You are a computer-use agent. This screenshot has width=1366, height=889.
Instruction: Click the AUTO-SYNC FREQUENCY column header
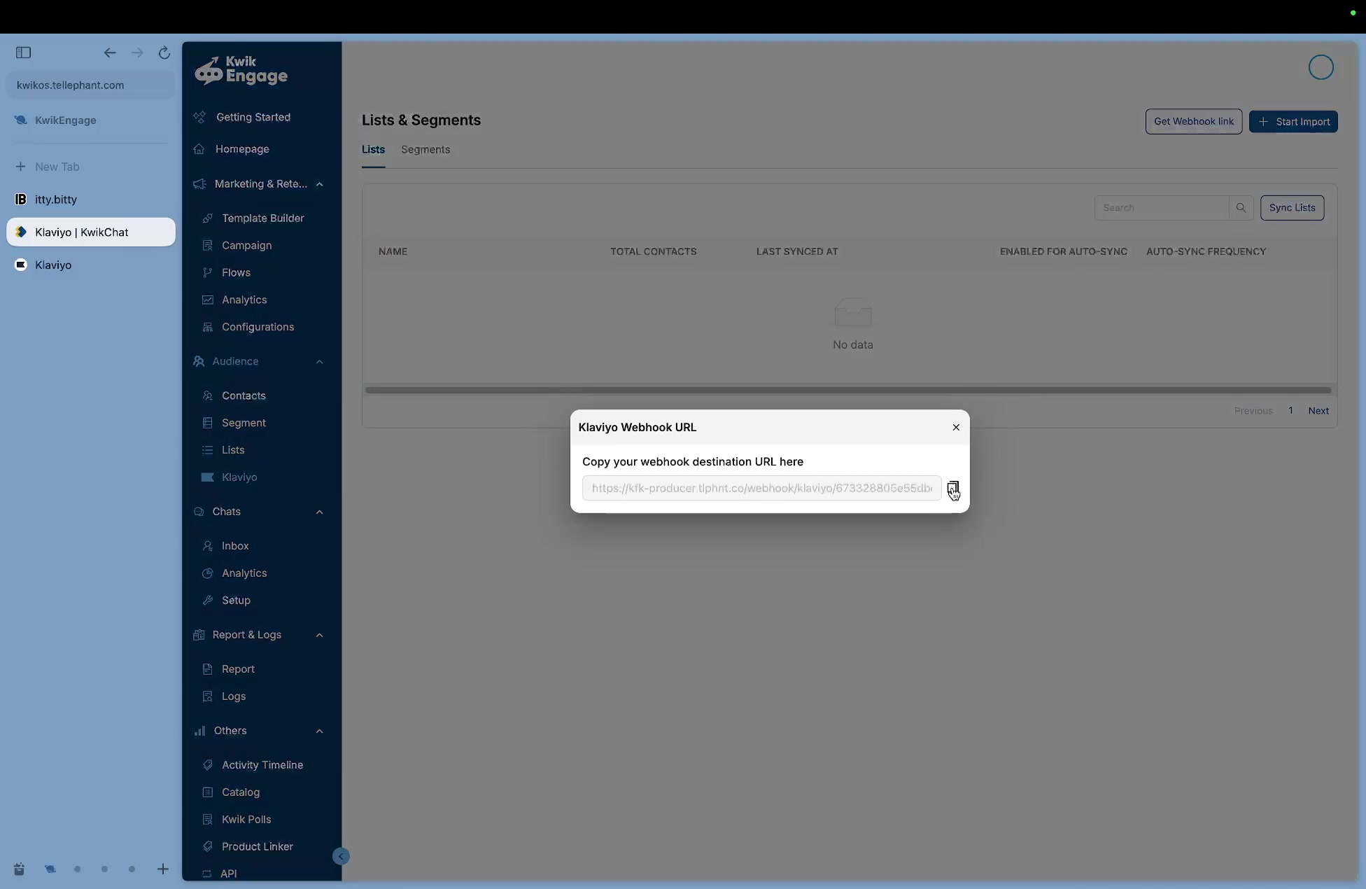pyautogui.click(x=1206, y=251)
